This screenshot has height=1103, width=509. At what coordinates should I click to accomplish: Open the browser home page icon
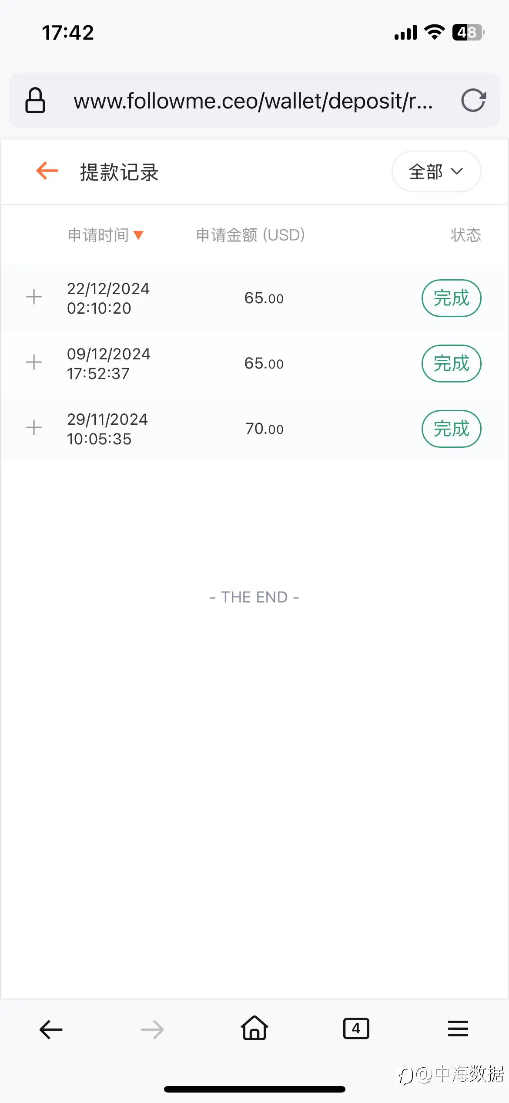coord(254,1028)
